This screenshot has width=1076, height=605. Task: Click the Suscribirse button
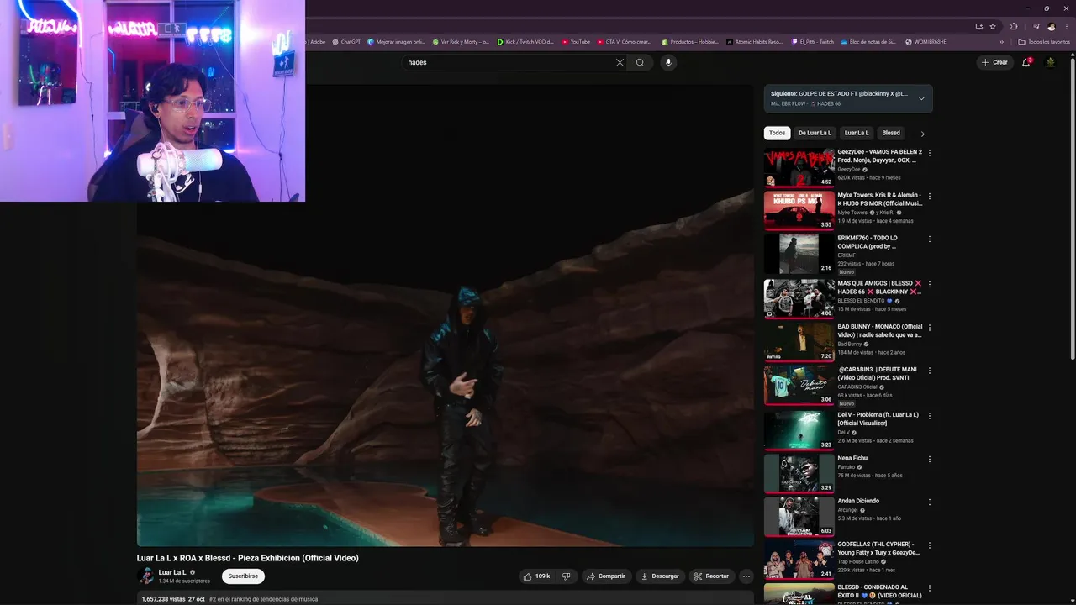(243, 576)
